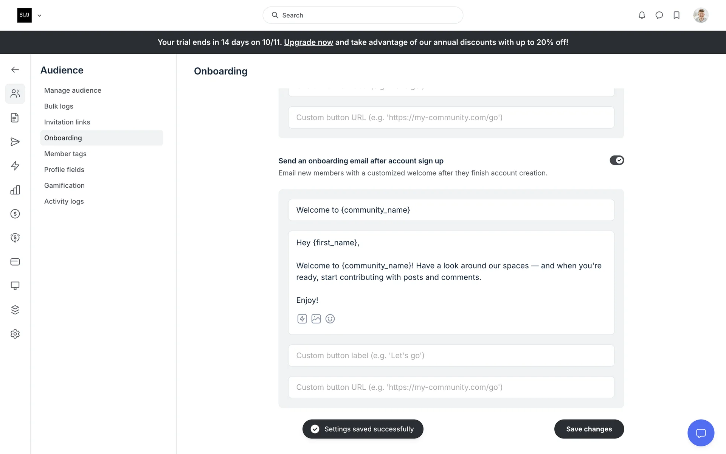This screenshot has height=454, width=726.
Task: Select Invitation links in Audience menu
Action: 67,122
